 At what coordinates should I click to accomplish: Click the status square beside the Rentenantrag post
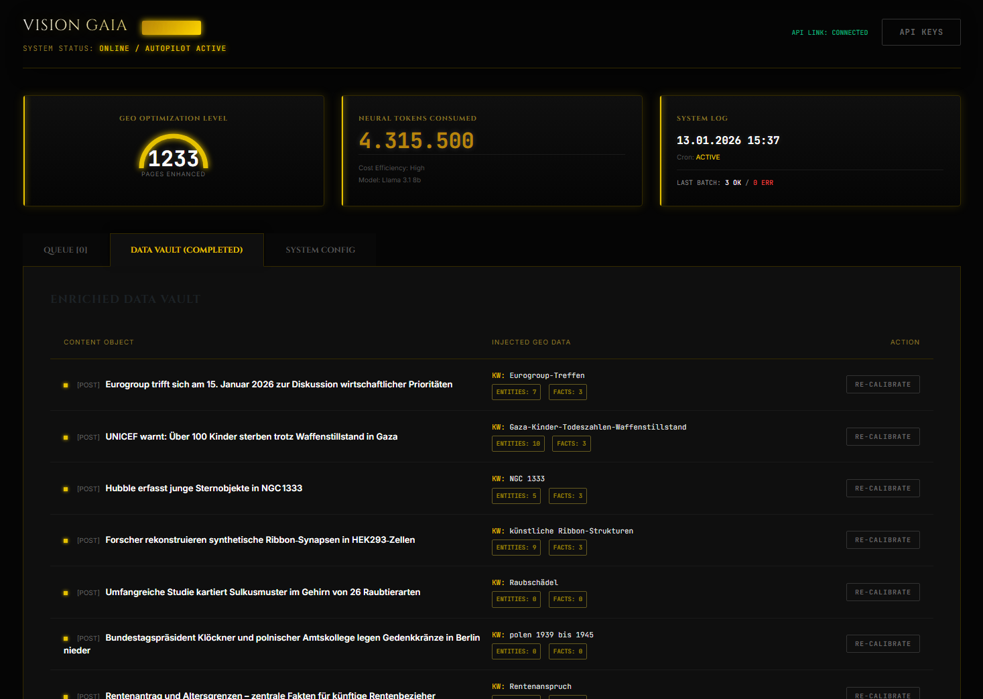click(x=65, y=696)
